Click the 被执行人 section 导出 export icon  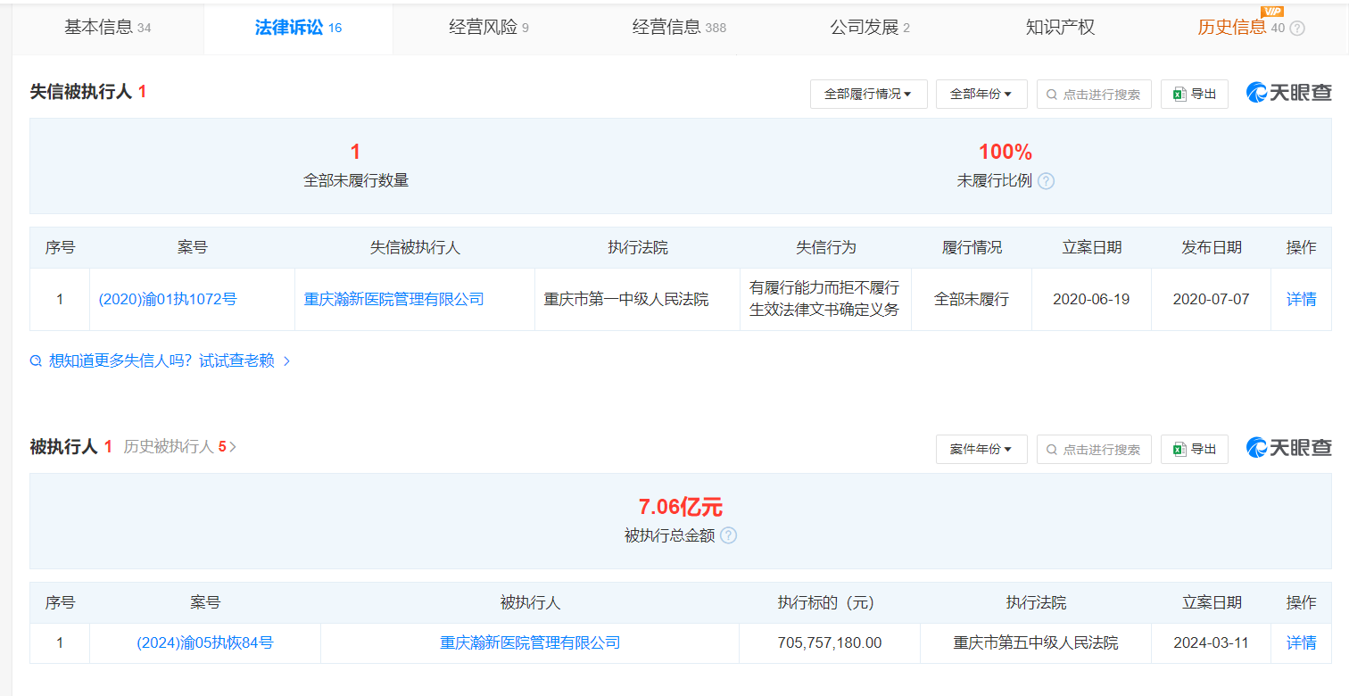coord(1195,449)
